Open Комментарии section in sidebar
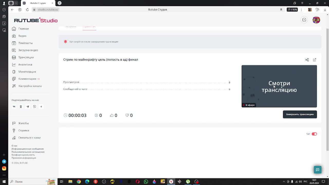The image size is (329, 185). pyautogui.click(x=27, y=79)
